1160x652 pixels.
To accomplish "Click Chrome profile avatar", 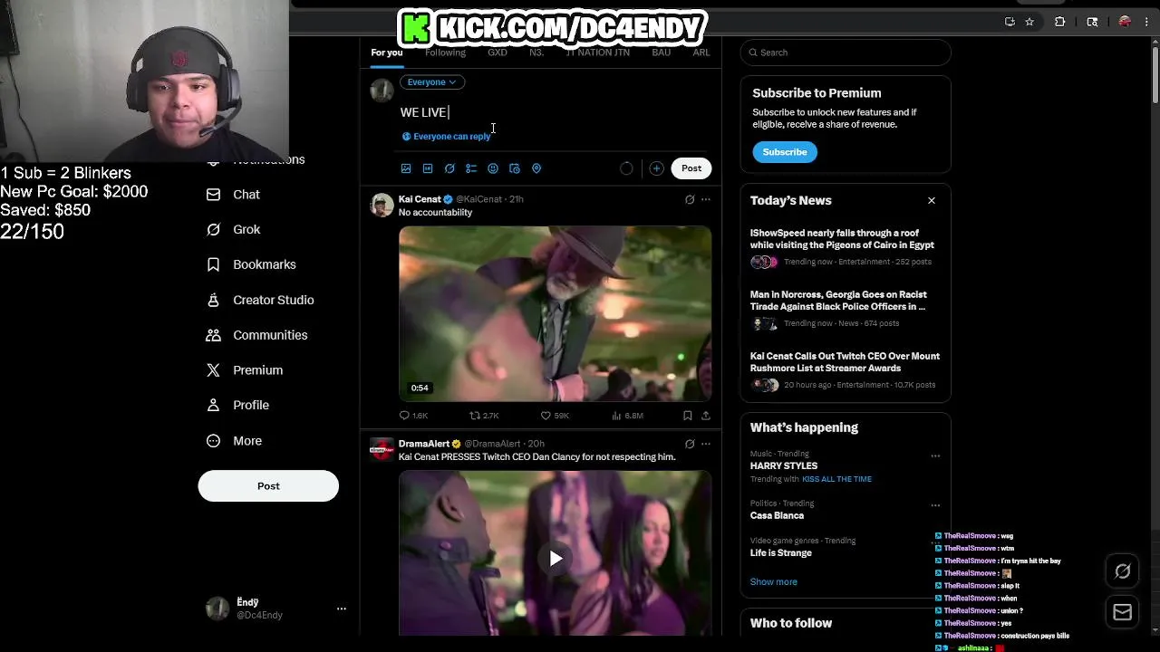I will click(x=1125, y=22).
